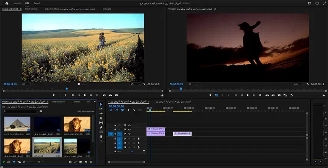Select the Razor tool in the toolbar
Image resolution: width=328 pixels, height=168 pixels.
click(x=101, y=118)
